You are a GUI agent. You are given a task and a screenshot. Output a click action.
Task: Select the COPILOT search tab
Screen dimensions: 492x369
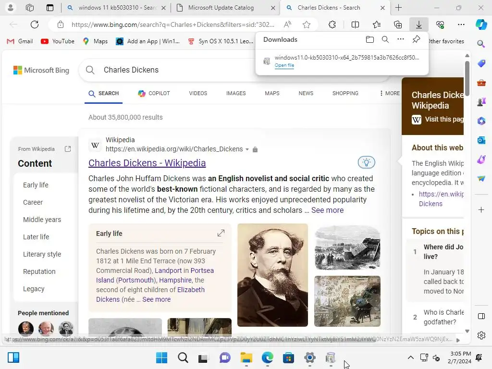click(154, 93)
